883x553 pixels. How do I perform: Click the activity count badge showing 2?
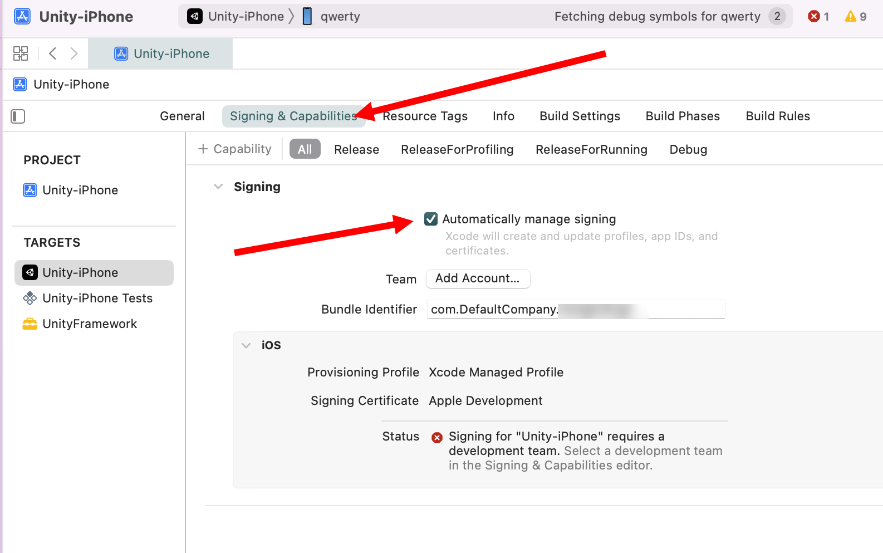tap(777, 16)
